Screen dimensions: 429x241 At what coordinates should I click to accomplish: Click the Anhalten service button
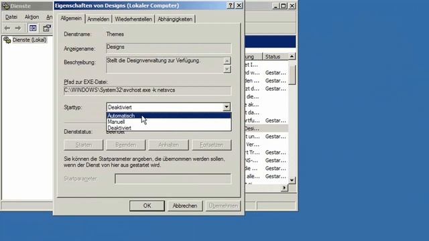[168, 145]
